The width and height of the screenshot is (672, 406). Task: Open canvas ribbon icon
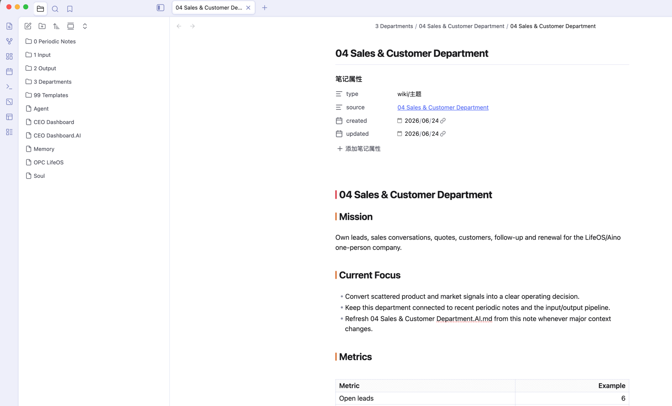point(9,56)
